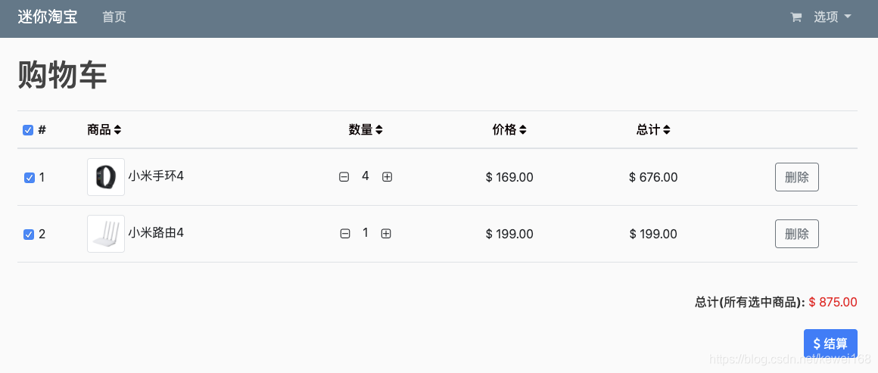
Task: Delete 小米手环4 with 删除 button
Action: pos(797,177)
